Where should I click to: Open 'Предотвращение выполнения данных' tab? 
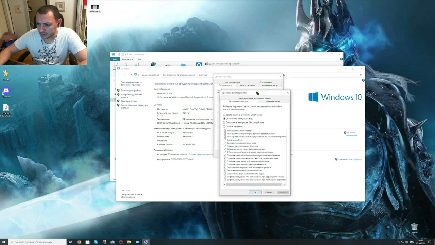coord(254,98)
